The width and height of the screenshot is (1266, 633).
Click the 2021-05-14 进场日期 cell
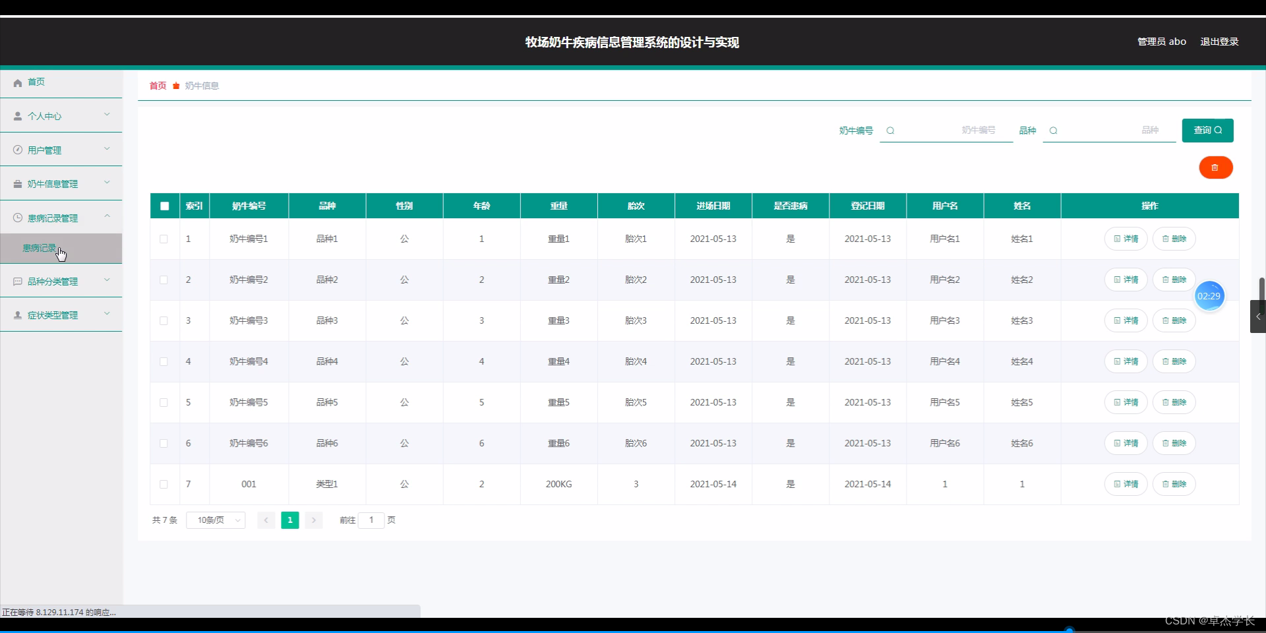pyautogui.click(x=713, y=484)
